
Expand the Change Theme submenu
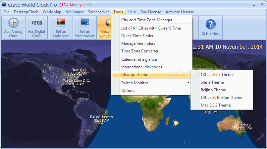[x=151, y=75]
